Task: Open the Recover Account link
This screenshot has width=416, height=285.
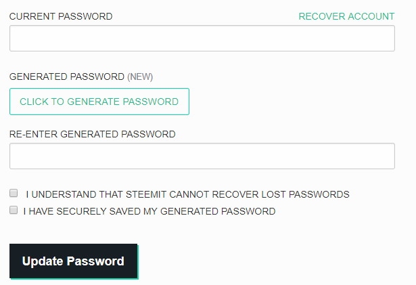Action: (346, 16)
